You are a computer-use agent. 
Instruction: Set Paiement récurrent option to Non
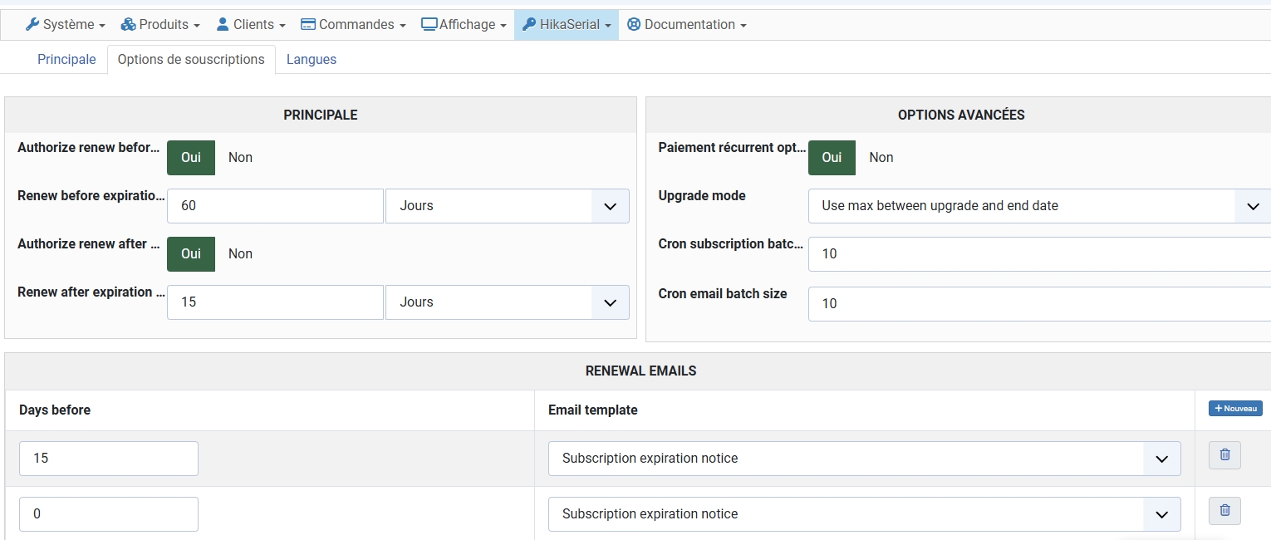point(881,158)
